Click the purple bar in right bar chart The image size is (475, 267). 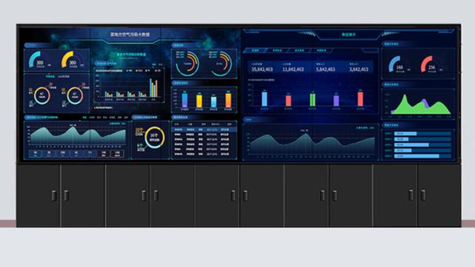click(336, 101)
